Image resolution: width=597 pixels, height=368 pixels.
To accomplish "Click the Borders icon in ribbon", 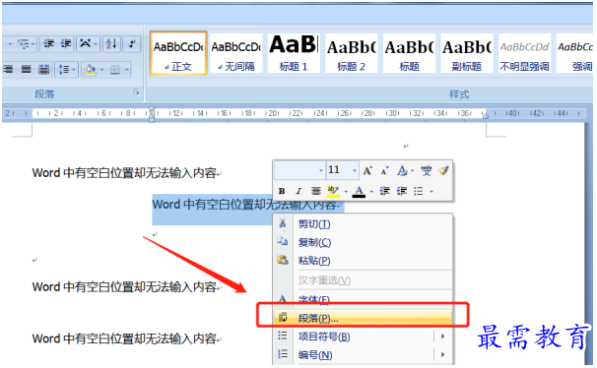I will [x=115, y=70].
